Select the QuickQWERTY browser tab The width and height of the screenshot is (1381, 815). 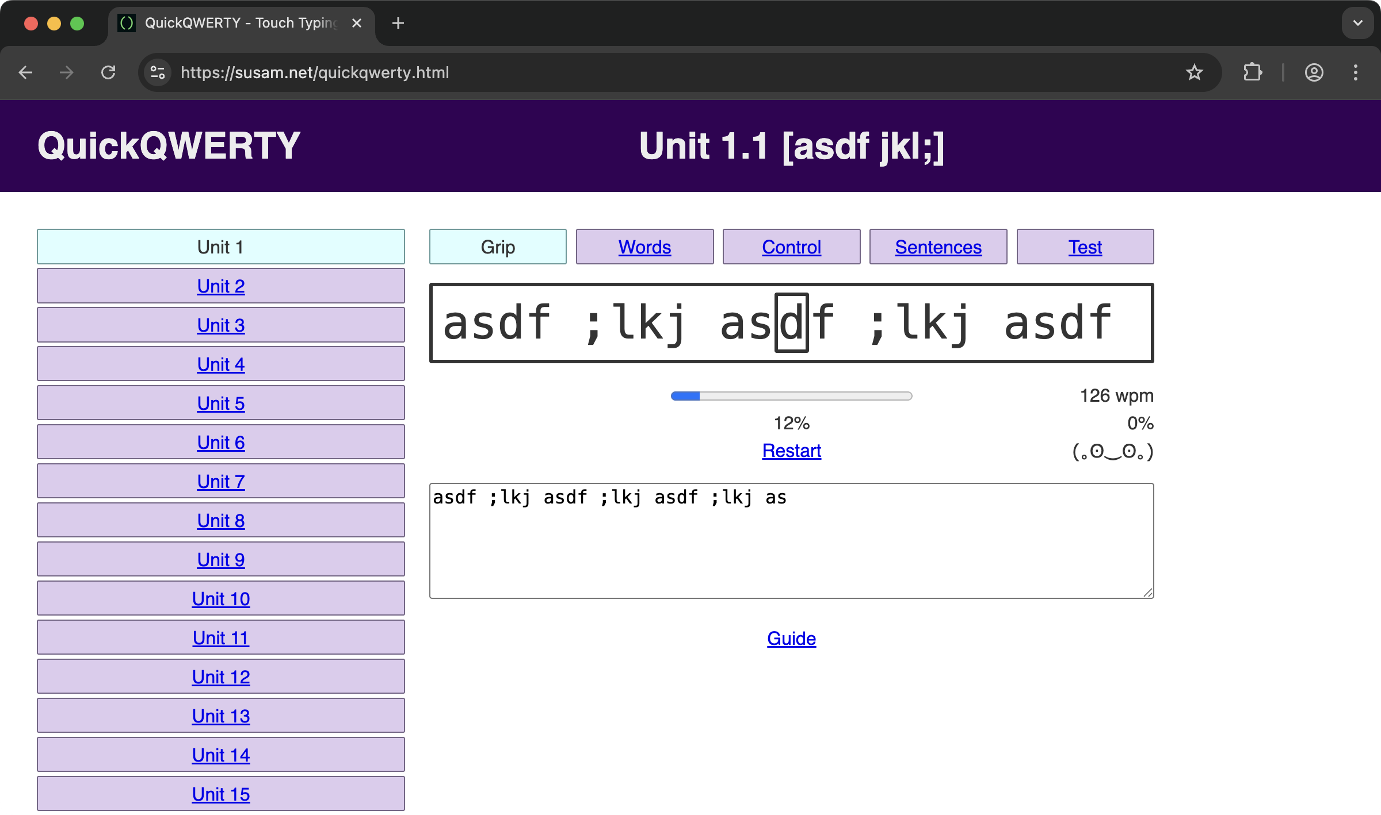[x=242, y=23]
